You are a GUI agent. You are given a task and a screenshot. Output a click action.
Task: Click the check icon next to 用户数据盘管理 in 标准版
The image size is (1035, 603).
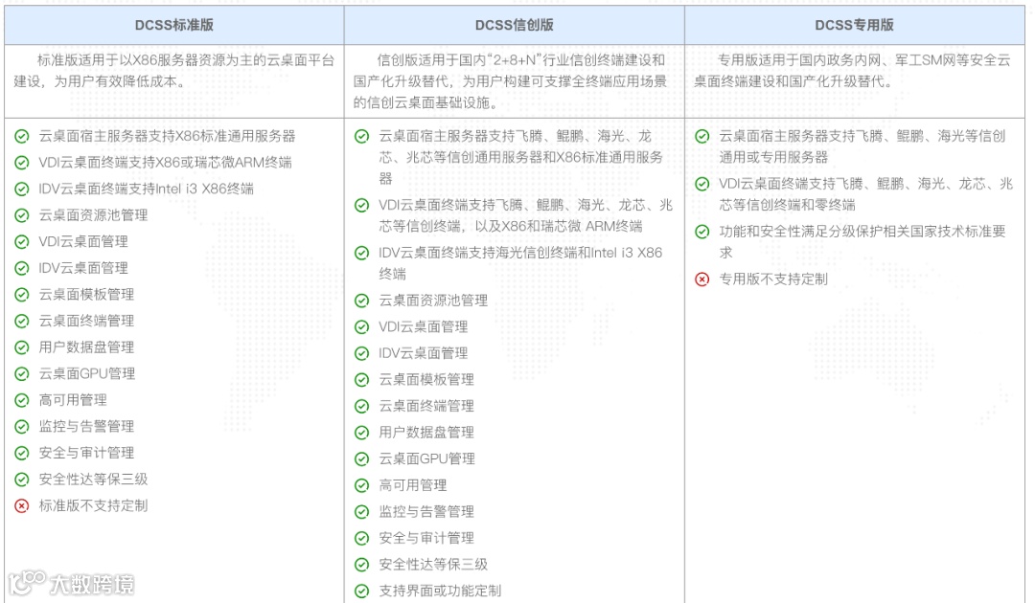click(22, 348)
